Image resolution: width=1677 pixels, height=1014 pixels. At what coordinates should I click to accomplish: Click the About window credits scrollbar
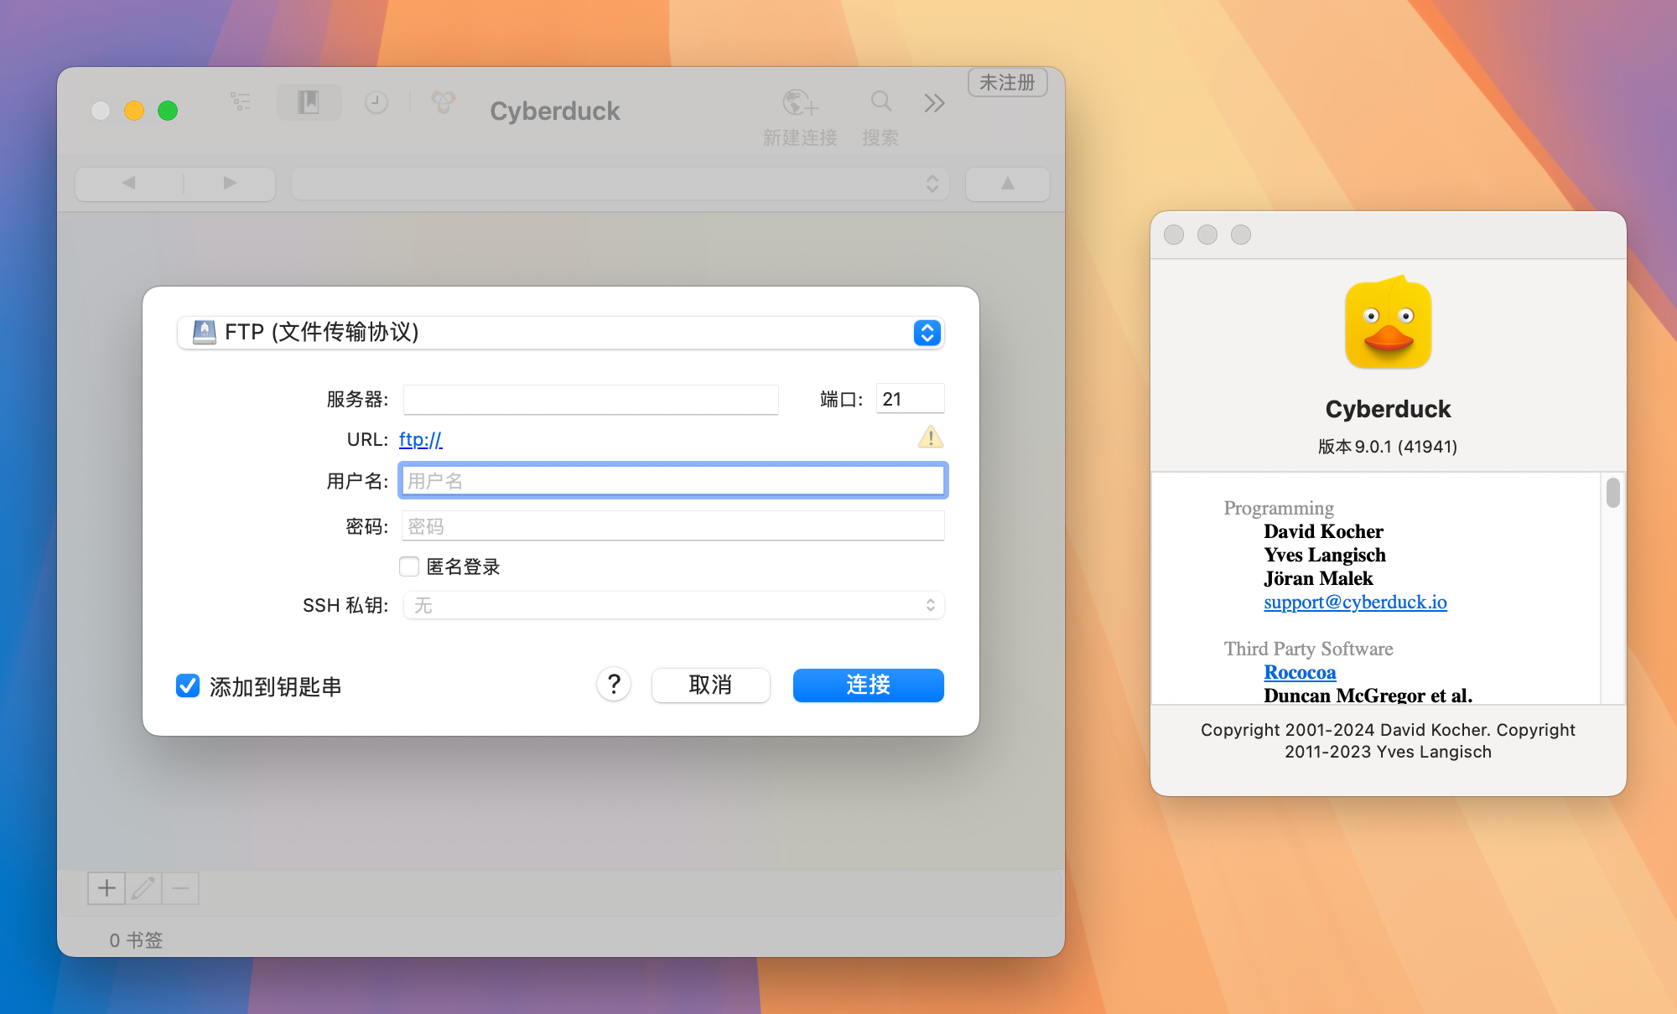[x=1612, y=493]
